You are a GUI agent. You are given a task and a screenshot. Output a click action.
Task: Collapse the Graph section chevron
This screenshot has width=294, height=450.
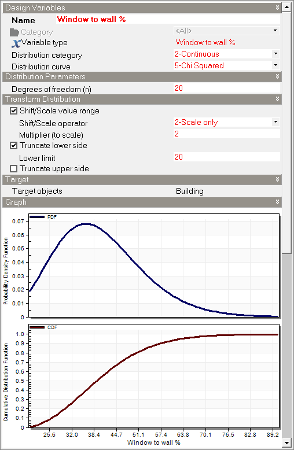click(277, 202)
